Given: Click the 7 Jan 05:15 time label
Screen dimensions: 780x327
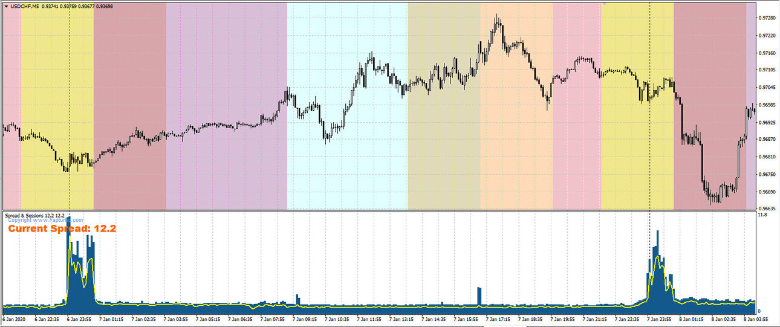Looking at the screenshot, I should pos(207,319).
